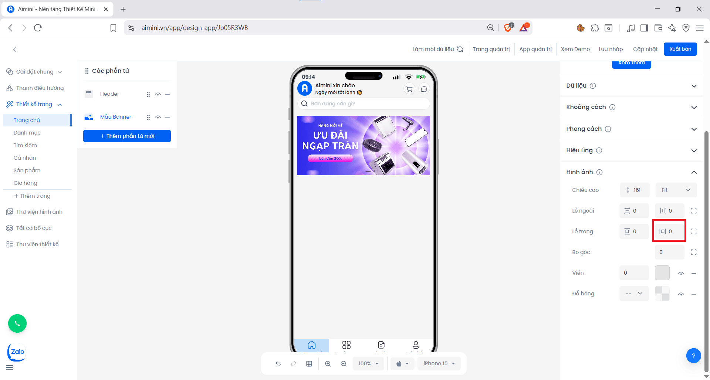Toggle visibility of the Mẫu Banner element
The width and height of the screenshot is (710, 380).
(158, 117)
